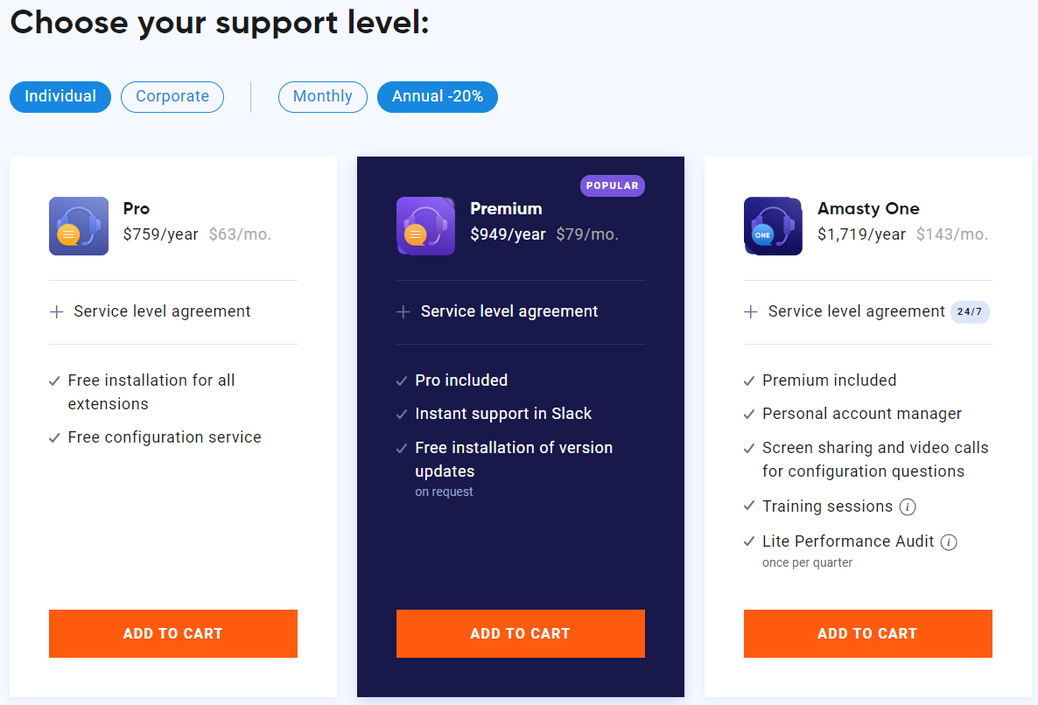Switch to Corporate plan type
This screenshot has width=1038, height=705.
coord(172,97)
